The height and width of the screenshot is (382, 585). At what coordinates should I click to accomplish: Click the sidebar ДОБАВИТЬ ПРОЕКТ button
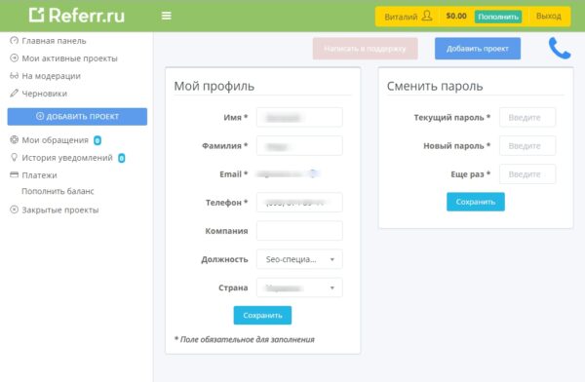coord(77,116)
